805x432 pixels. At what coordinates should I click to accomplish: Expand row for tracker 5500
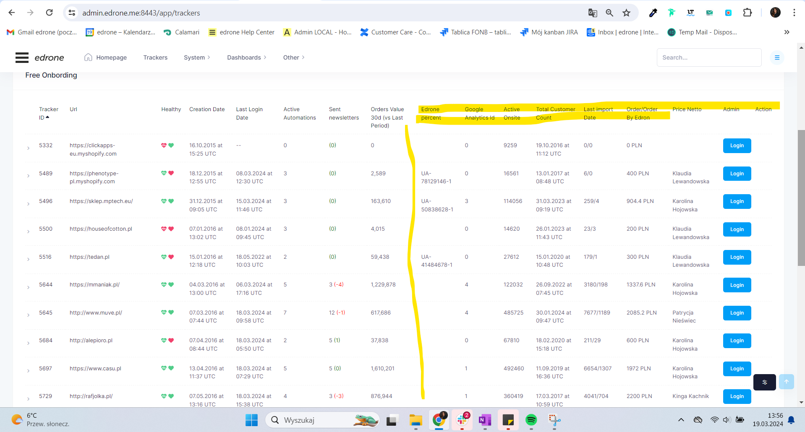(x=28, y=232)
